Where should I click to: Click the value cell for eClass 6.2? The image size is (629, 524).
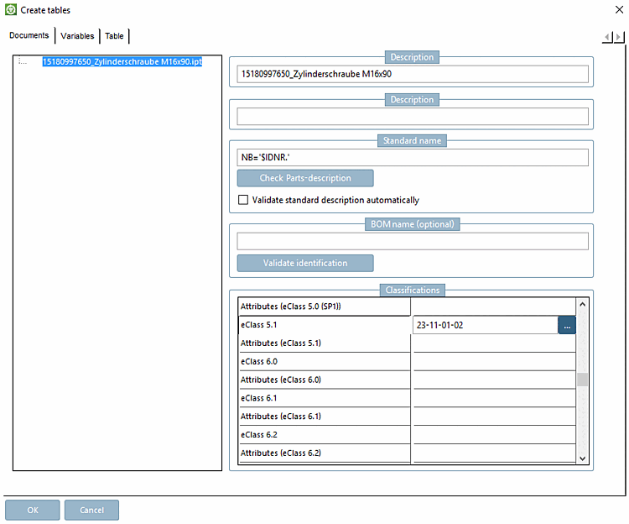(494, 435)
